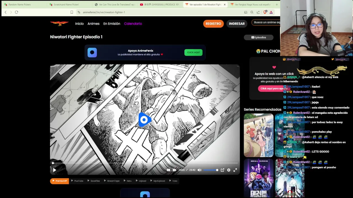The image size is (353, 198).
Task: Open the video player settings gear
Action: click(x=229, y=170)
